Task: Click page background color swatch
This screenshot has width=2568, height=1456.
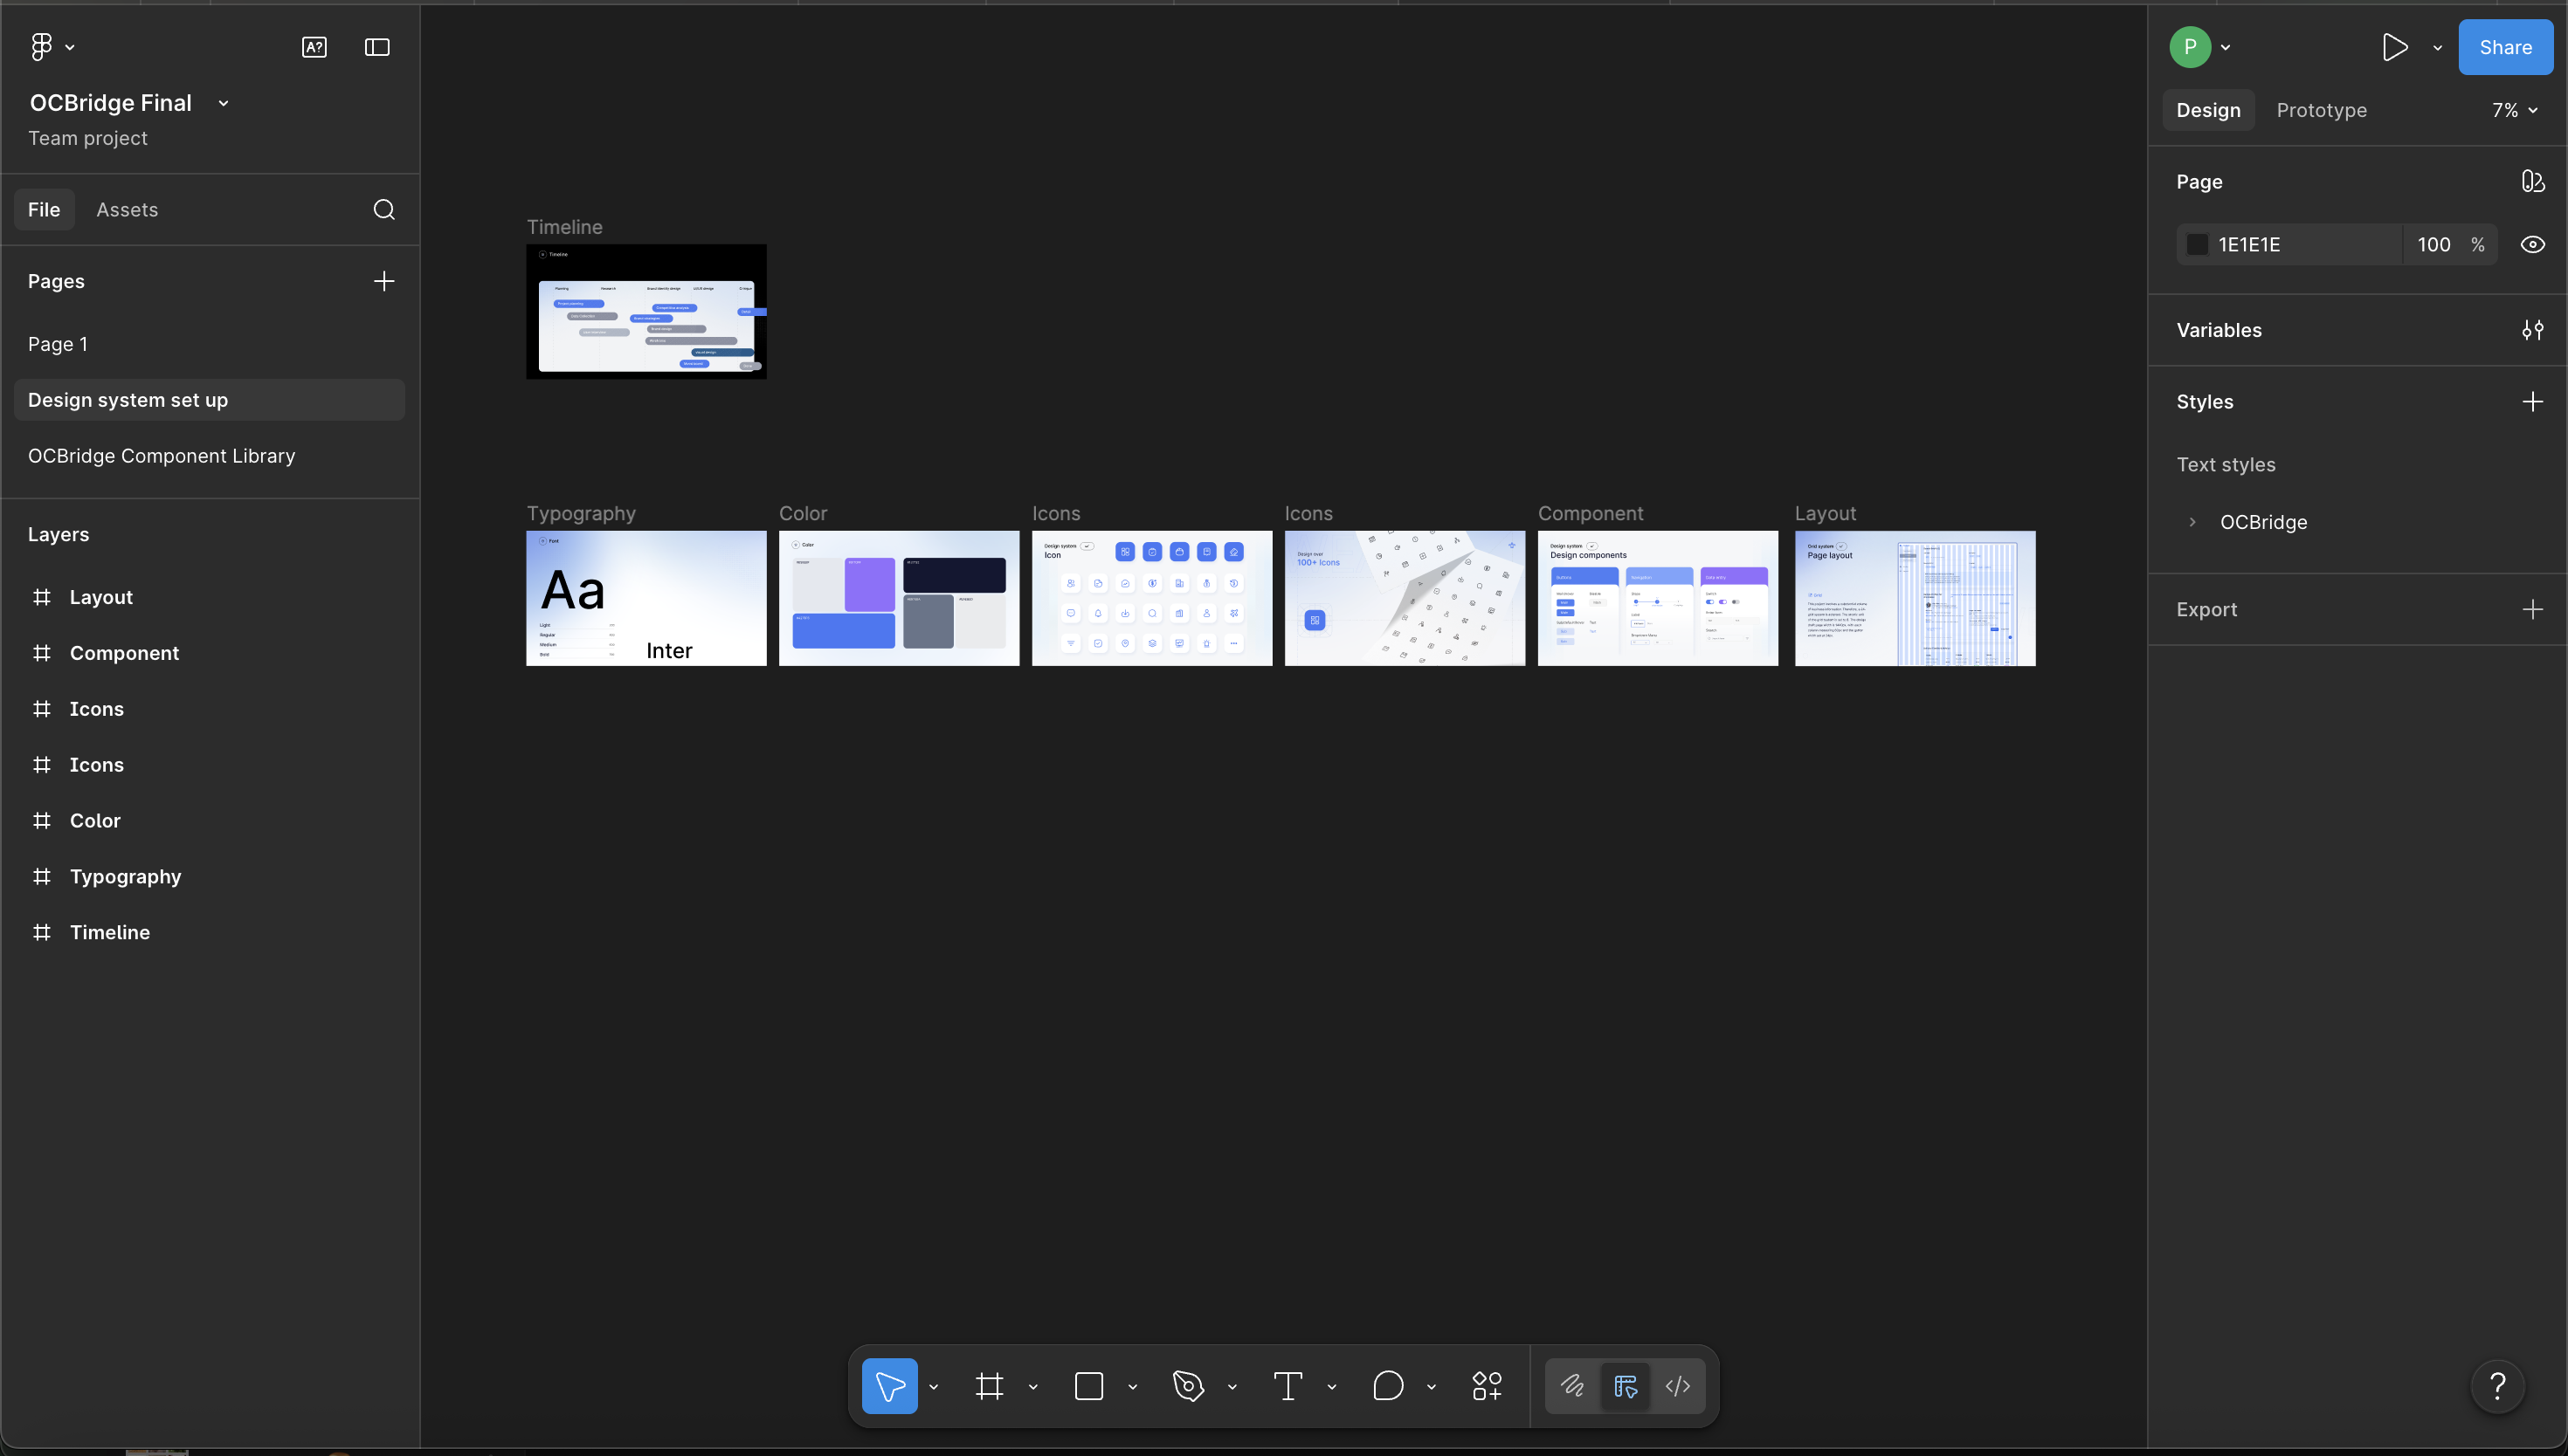Action: coord(2197,244)
